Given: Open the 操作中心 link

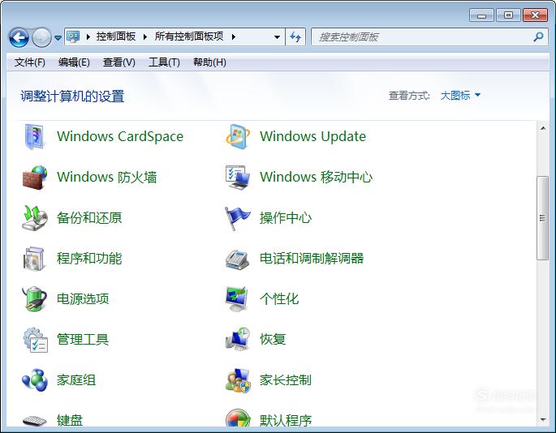Looking at the screenshot, I should coord(286,218).
